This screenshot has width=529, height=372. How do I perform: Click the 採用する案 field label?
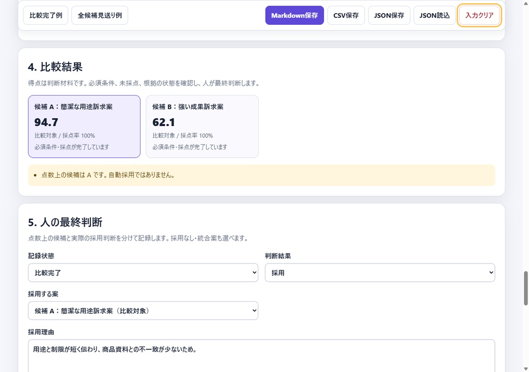pyautogui.click(x=43, y=294)
